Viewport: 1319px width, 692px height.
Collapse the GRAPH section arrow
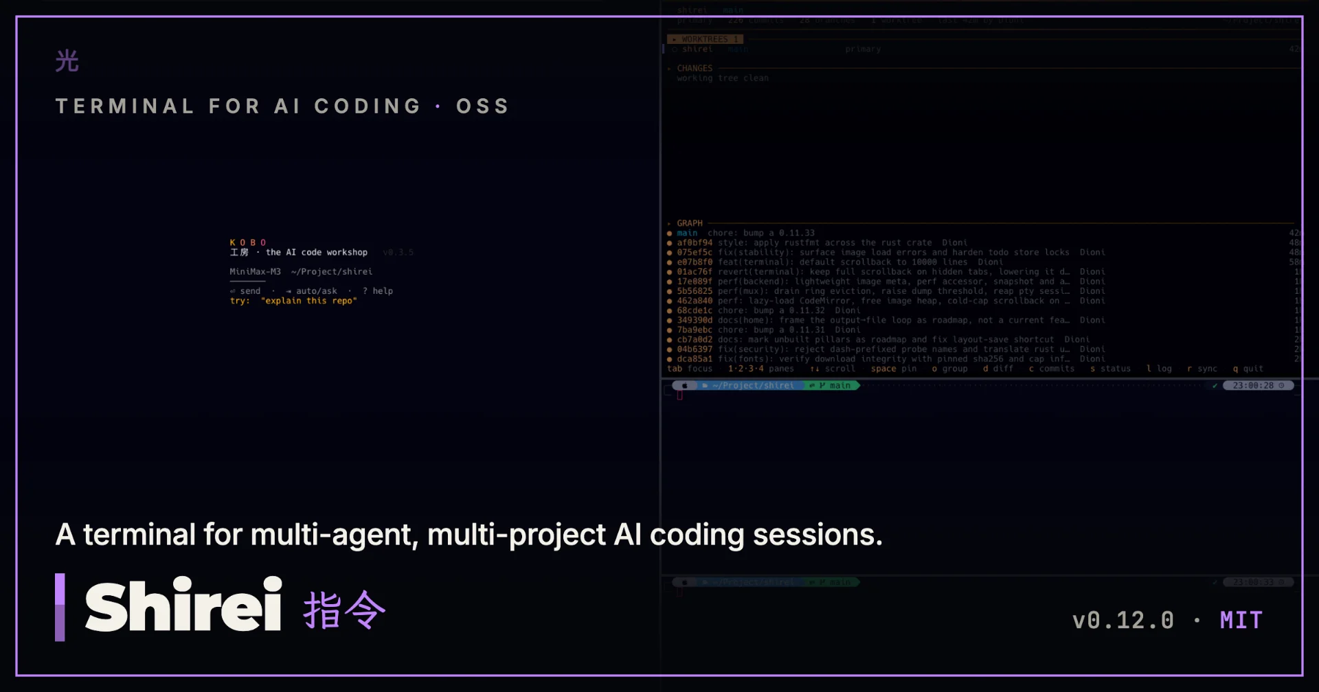(670, 224)
